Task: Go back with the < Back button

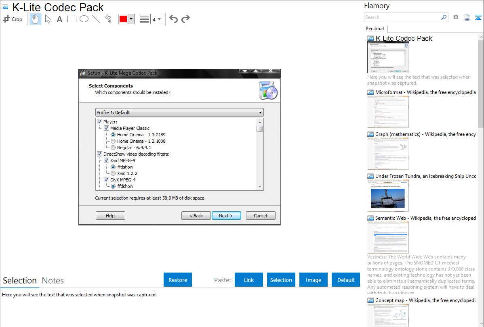Action: (x=196, y=216)
